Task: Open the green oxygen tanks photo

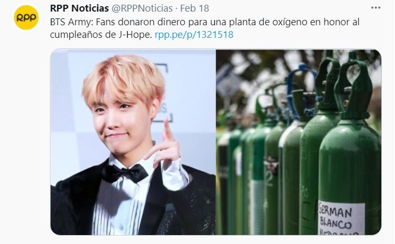Action: (298, 142)
